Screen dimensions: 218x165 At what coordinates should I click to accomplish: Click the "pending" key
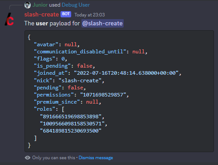48,88
